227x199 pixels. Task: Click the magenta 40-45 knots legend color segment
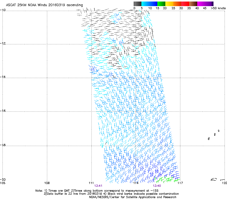[x=205, y=4]
